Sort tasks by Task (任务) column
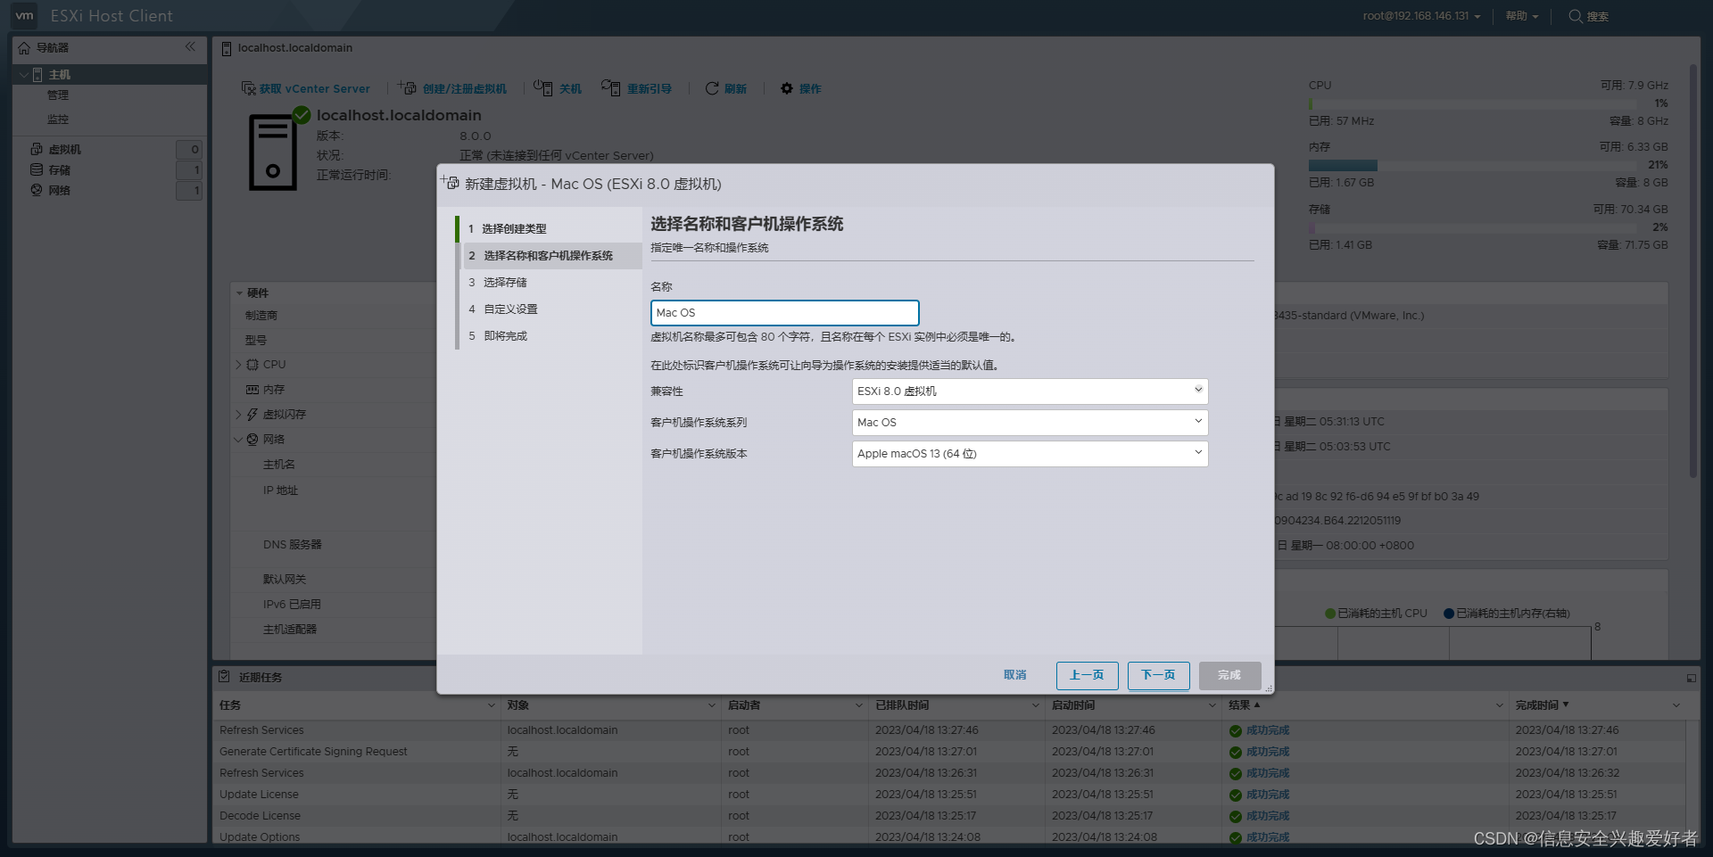Viewport: 1713px width, 857px height. pyautogui.click(x=230, y=705)
